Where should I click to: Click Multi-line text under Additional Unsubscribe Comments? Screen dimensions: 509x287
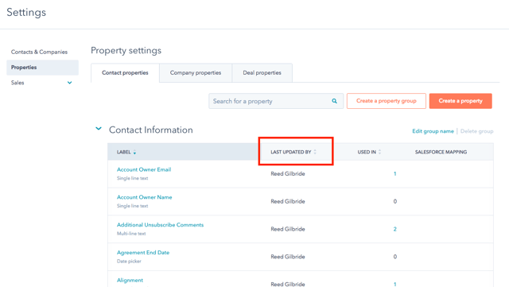point(131,234)
